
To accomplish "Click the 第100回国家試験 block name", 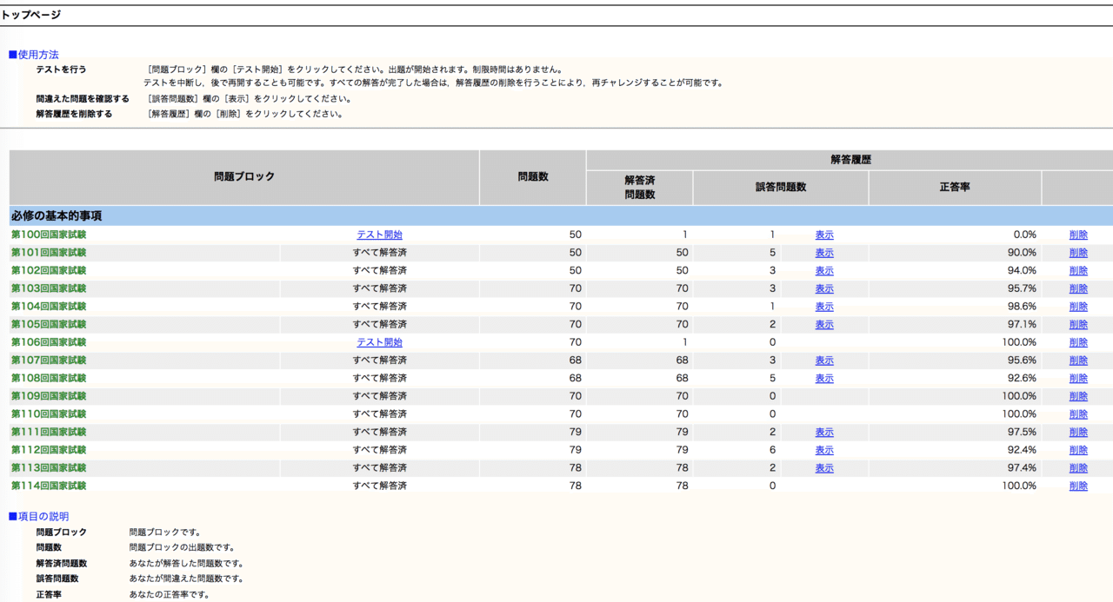I will [49, 235].
